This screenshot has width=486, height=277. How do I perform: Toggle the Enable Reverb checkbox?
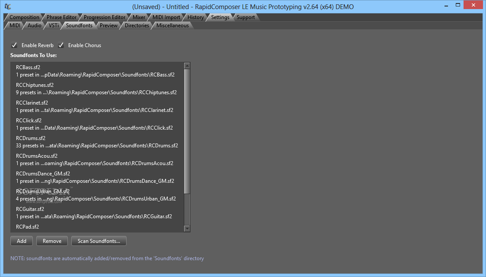(x=14, y=45)
